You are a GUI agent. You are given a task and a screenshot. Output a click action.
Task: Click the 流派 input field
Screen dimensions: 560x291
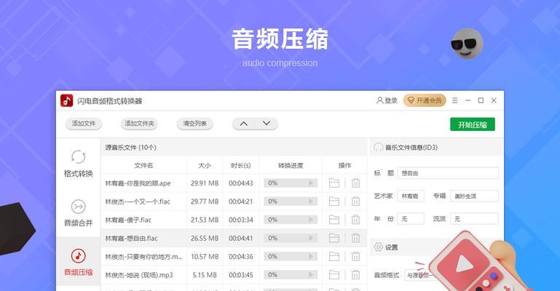coord(474,218)
